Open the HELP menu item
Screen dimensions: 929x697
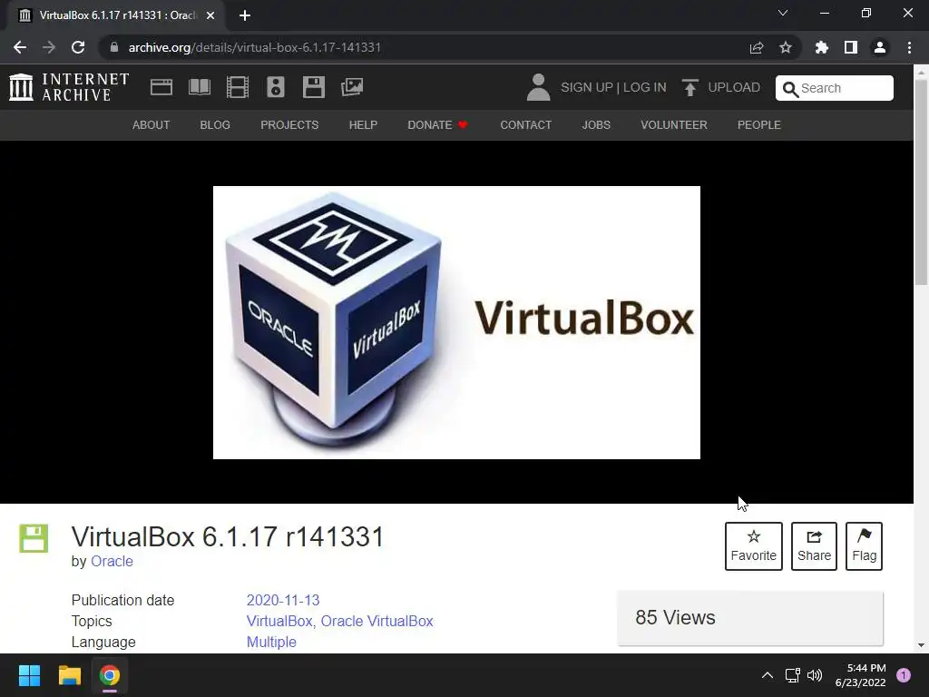pyautogui.click(x=363, y=125)
